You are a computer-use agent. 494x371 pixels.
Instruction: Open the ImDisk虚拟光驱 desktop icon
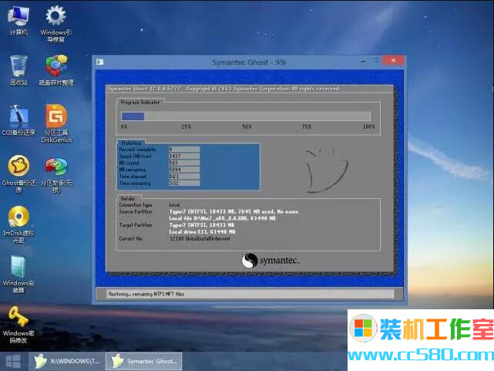tap(18, 224)
